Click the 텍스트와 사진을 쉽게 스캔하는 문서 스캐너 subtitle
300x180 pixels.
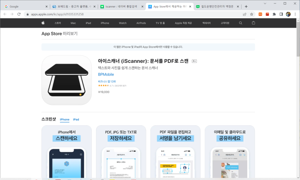point(128,68)
